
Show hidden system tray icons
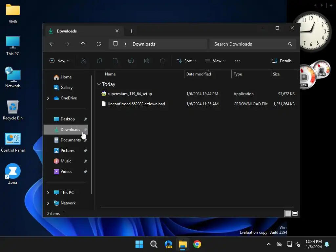coord(268,244)
